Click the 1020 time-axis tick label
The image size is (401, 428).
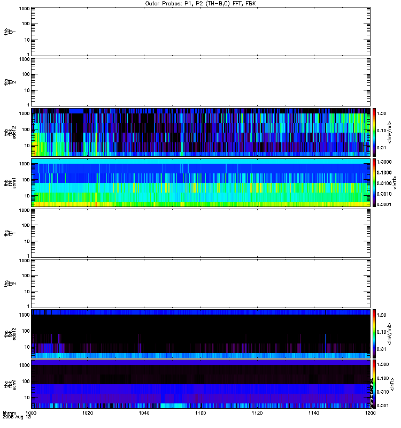coord(87,413)
